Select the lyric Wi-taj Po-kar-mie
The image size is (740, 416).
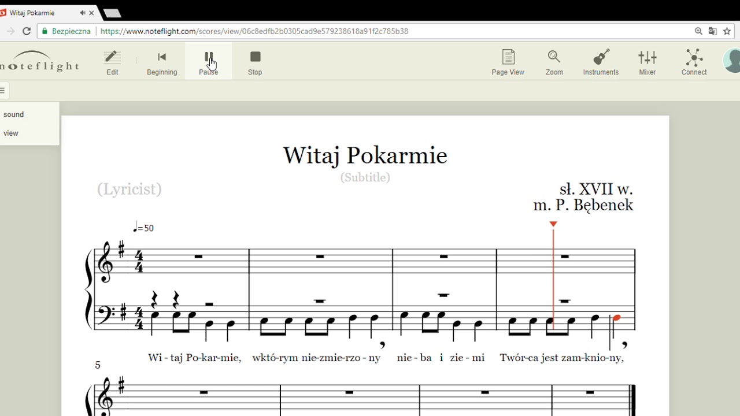pyautogui.click(x=194, y=358)
